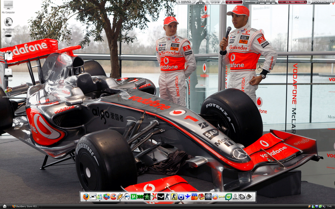Open the Storage drive desktop icon
The height and width of the screenshot is (209, 335).
pos(8,75)
